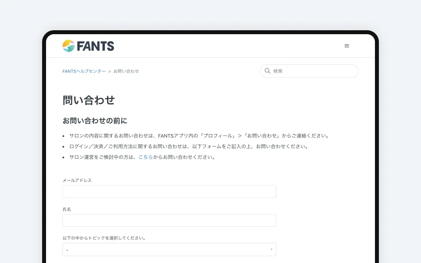Click the FANTS logo
This screenshot has height=263, width=421.
pyautogui.click(x=88, y=46)
